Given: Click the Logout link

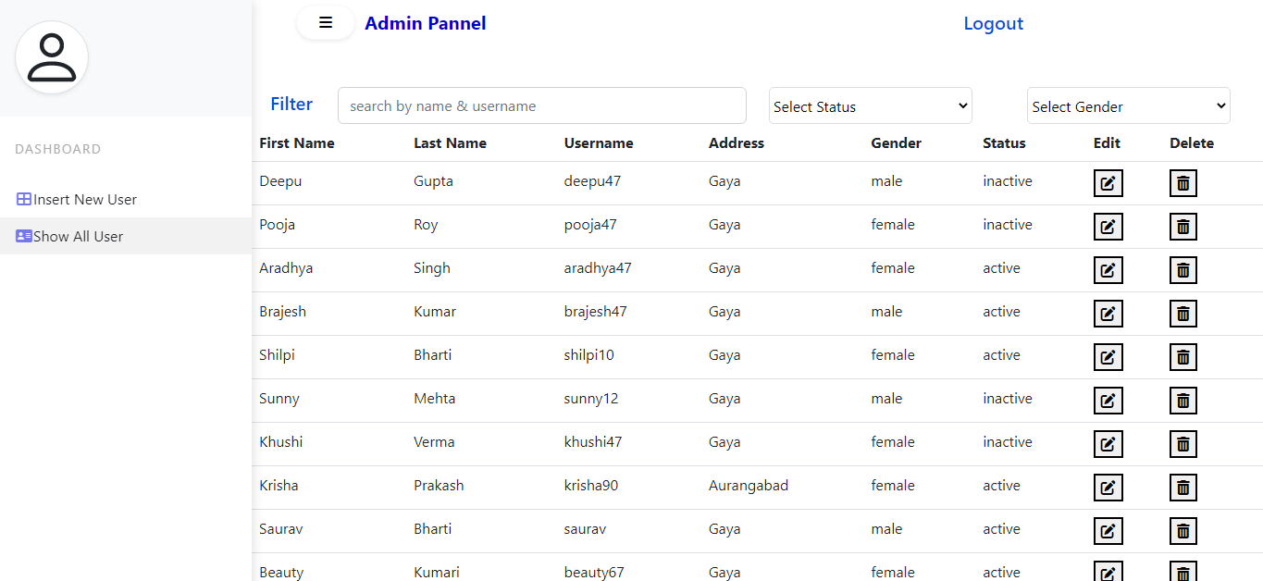Looking at the screenshot, I should pyautogui.click(x=993, y=23).
